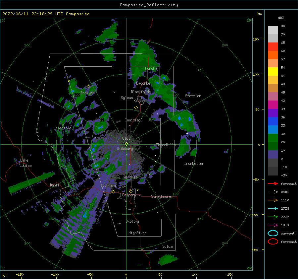Click the word current in the legend
The image size is (298, 279).
[288, 234]
